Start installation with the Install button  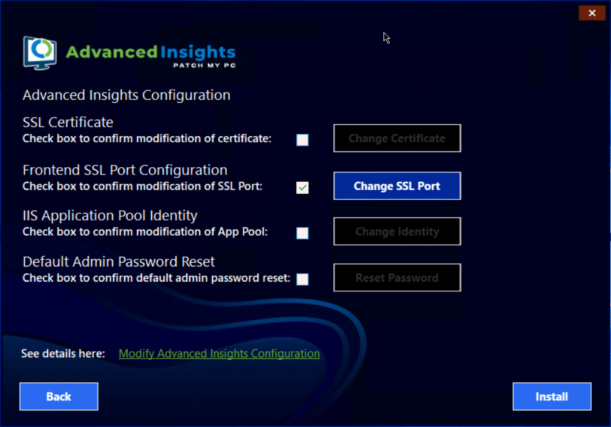pyautogui.click(x=552, y=397)
